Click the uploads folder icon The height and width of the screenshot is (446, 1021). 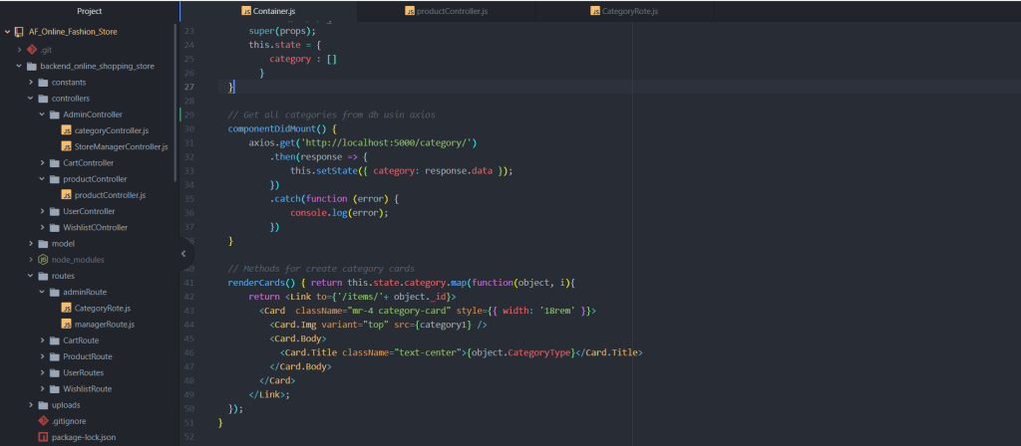coord(43,405)
